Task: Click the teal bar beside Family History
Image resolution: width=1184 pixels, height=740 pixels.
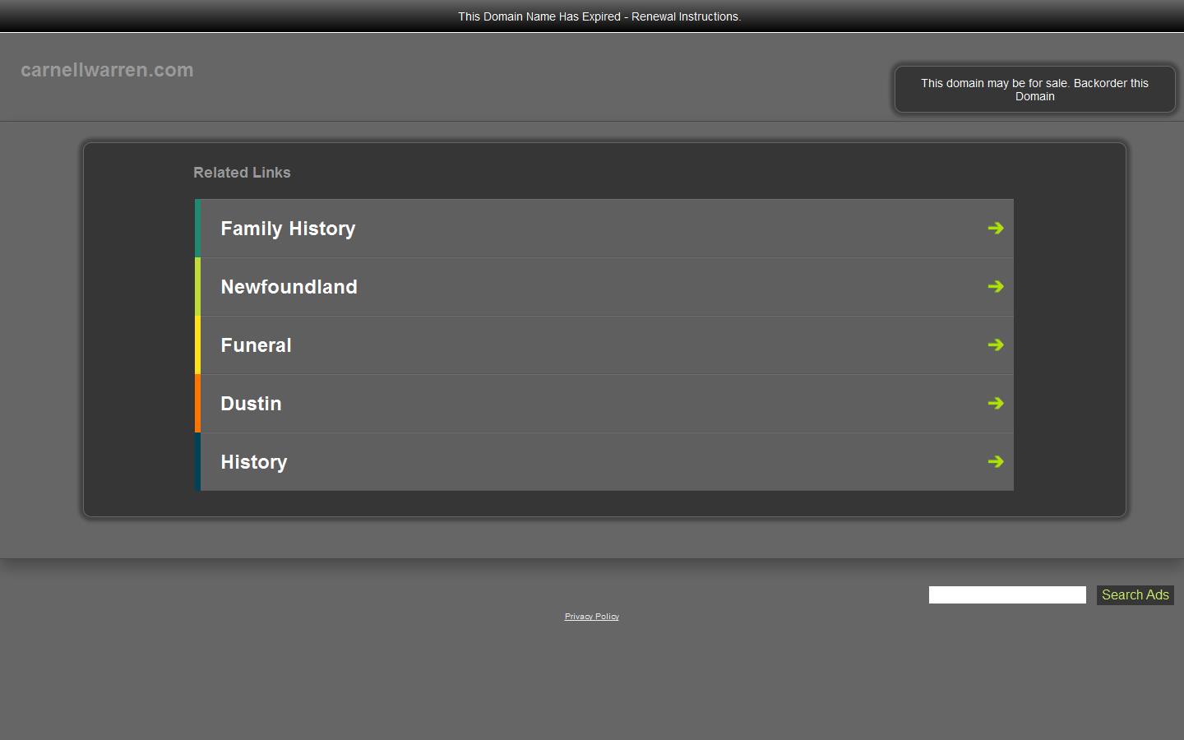Action: (198, 228)
